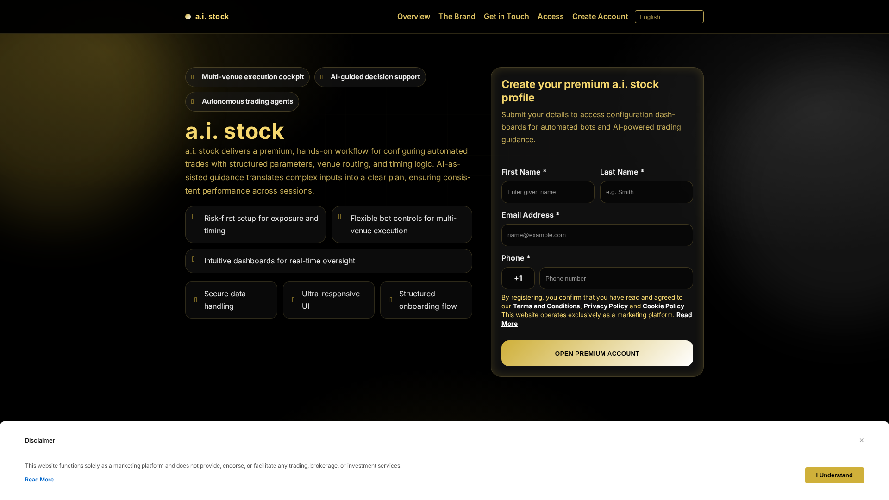Accept disclaimer with I Understand button

(834, 475)
